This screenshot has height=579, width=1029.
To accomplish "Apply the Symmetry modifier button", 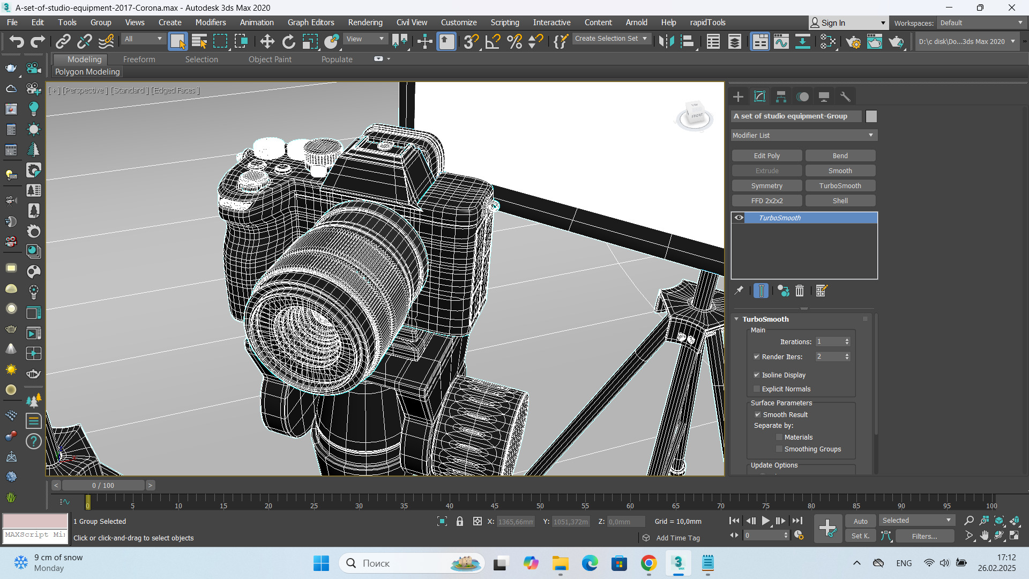I will 767,185.
